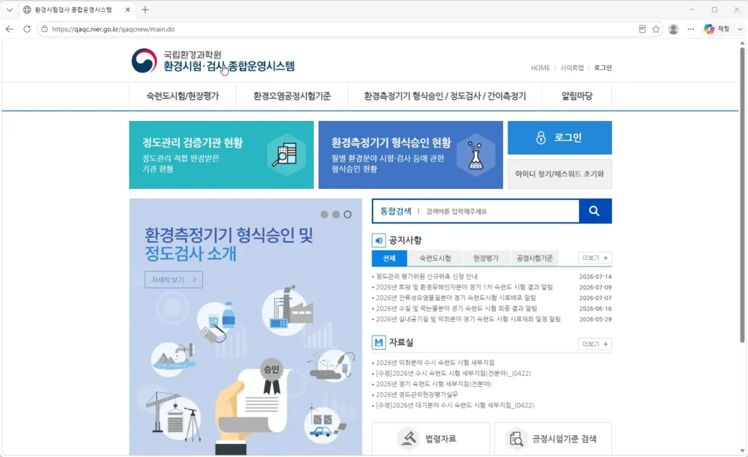The width and height of the screenshot is (748, 457).
Task: Open the reader view icon
Action: (x=642, y=29)
